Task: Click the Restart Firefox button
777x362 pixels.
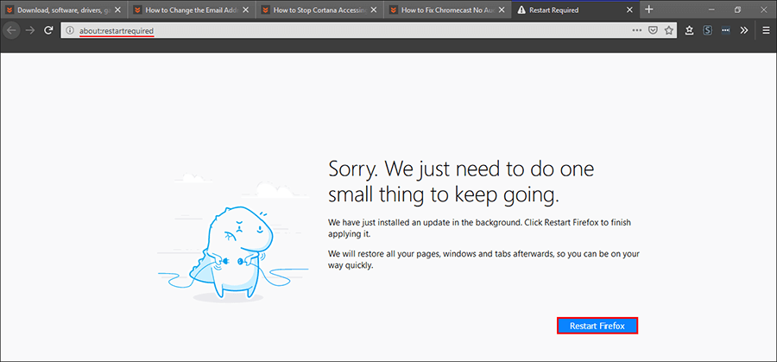Action: click(597, 326)
